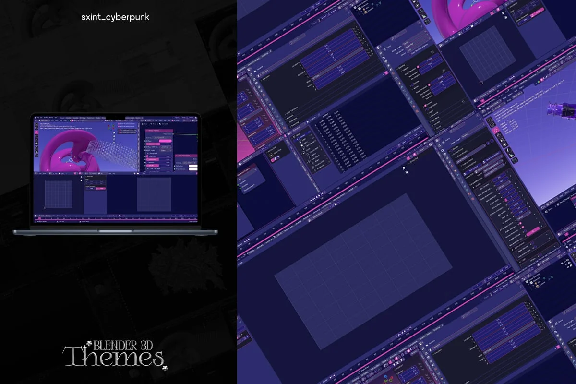
Task: Click the New button in the texture panel
Action: pos(91,188)
